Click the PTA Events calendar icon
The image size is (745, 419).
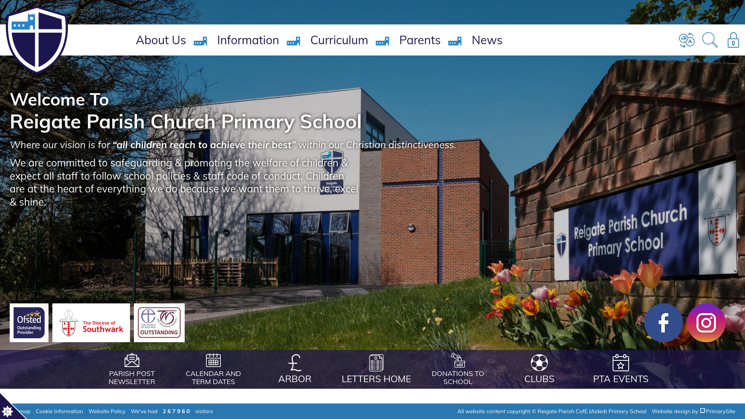coord(621,363)
